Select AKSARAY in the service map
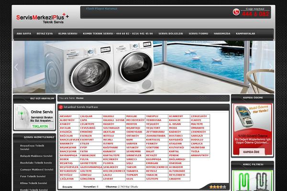This screenshot has height=191, width=287. click(66, 116)
